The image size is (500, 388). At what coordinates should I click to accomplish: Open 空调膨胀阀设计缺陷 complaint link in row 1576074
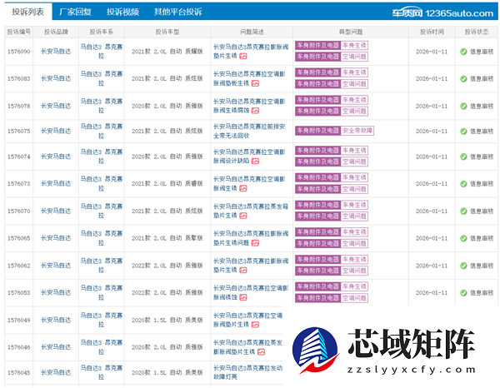[249, 157]
